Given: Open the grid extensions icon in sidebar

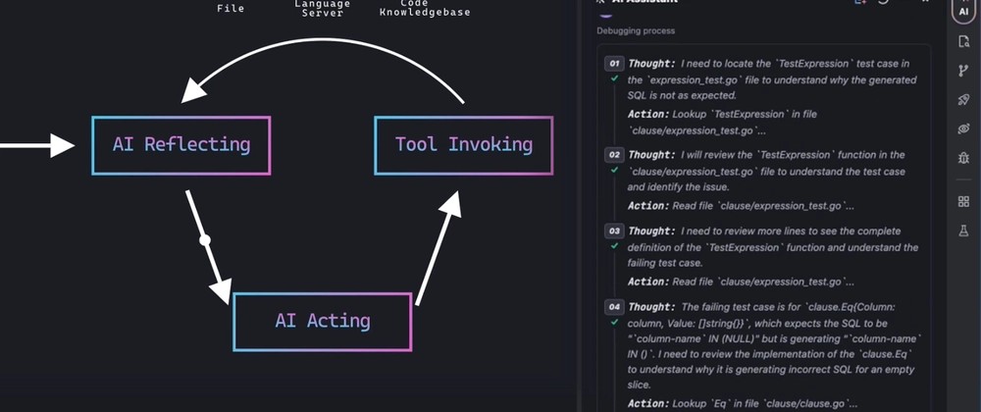Looking at the screenshot, I should click(x=962, y=201).
